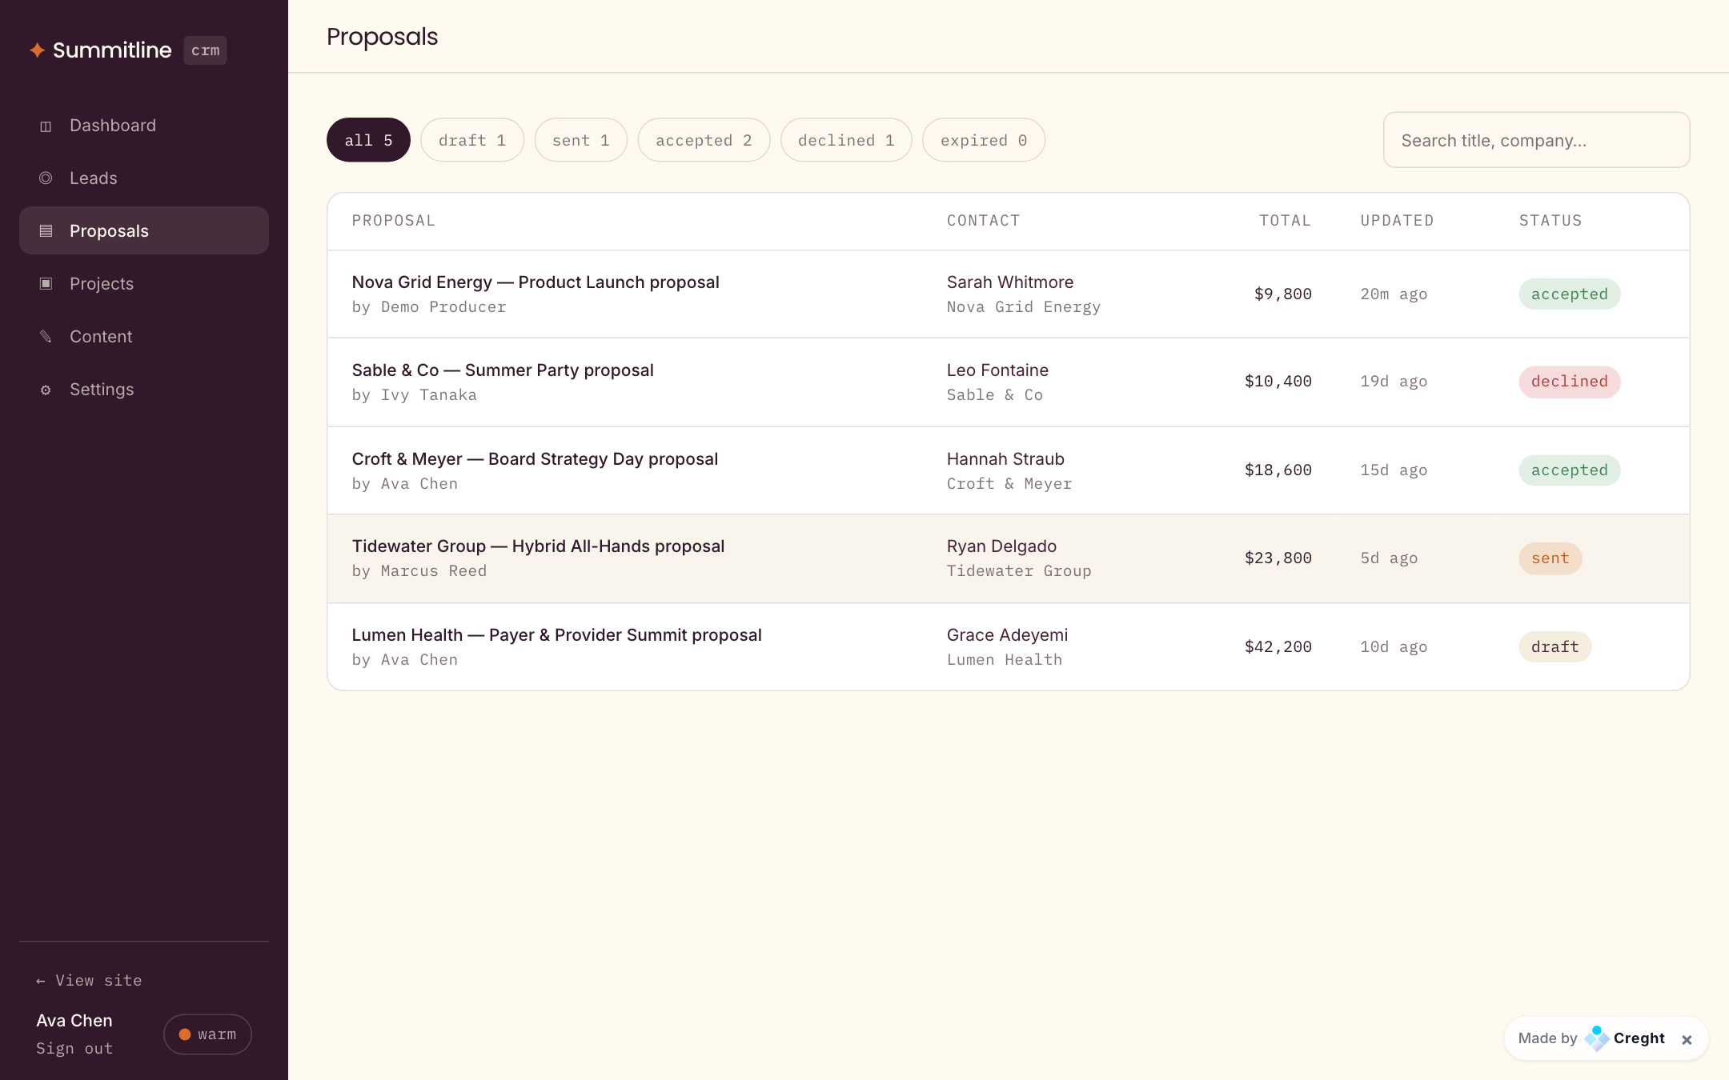Click the Content pencil icon
Image resolution: width=1729 pixels, height=1080 pixels.
pos(46,337)
